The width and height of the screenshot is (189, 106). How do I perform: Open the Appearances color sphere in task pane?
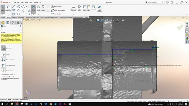click(187, 38)
